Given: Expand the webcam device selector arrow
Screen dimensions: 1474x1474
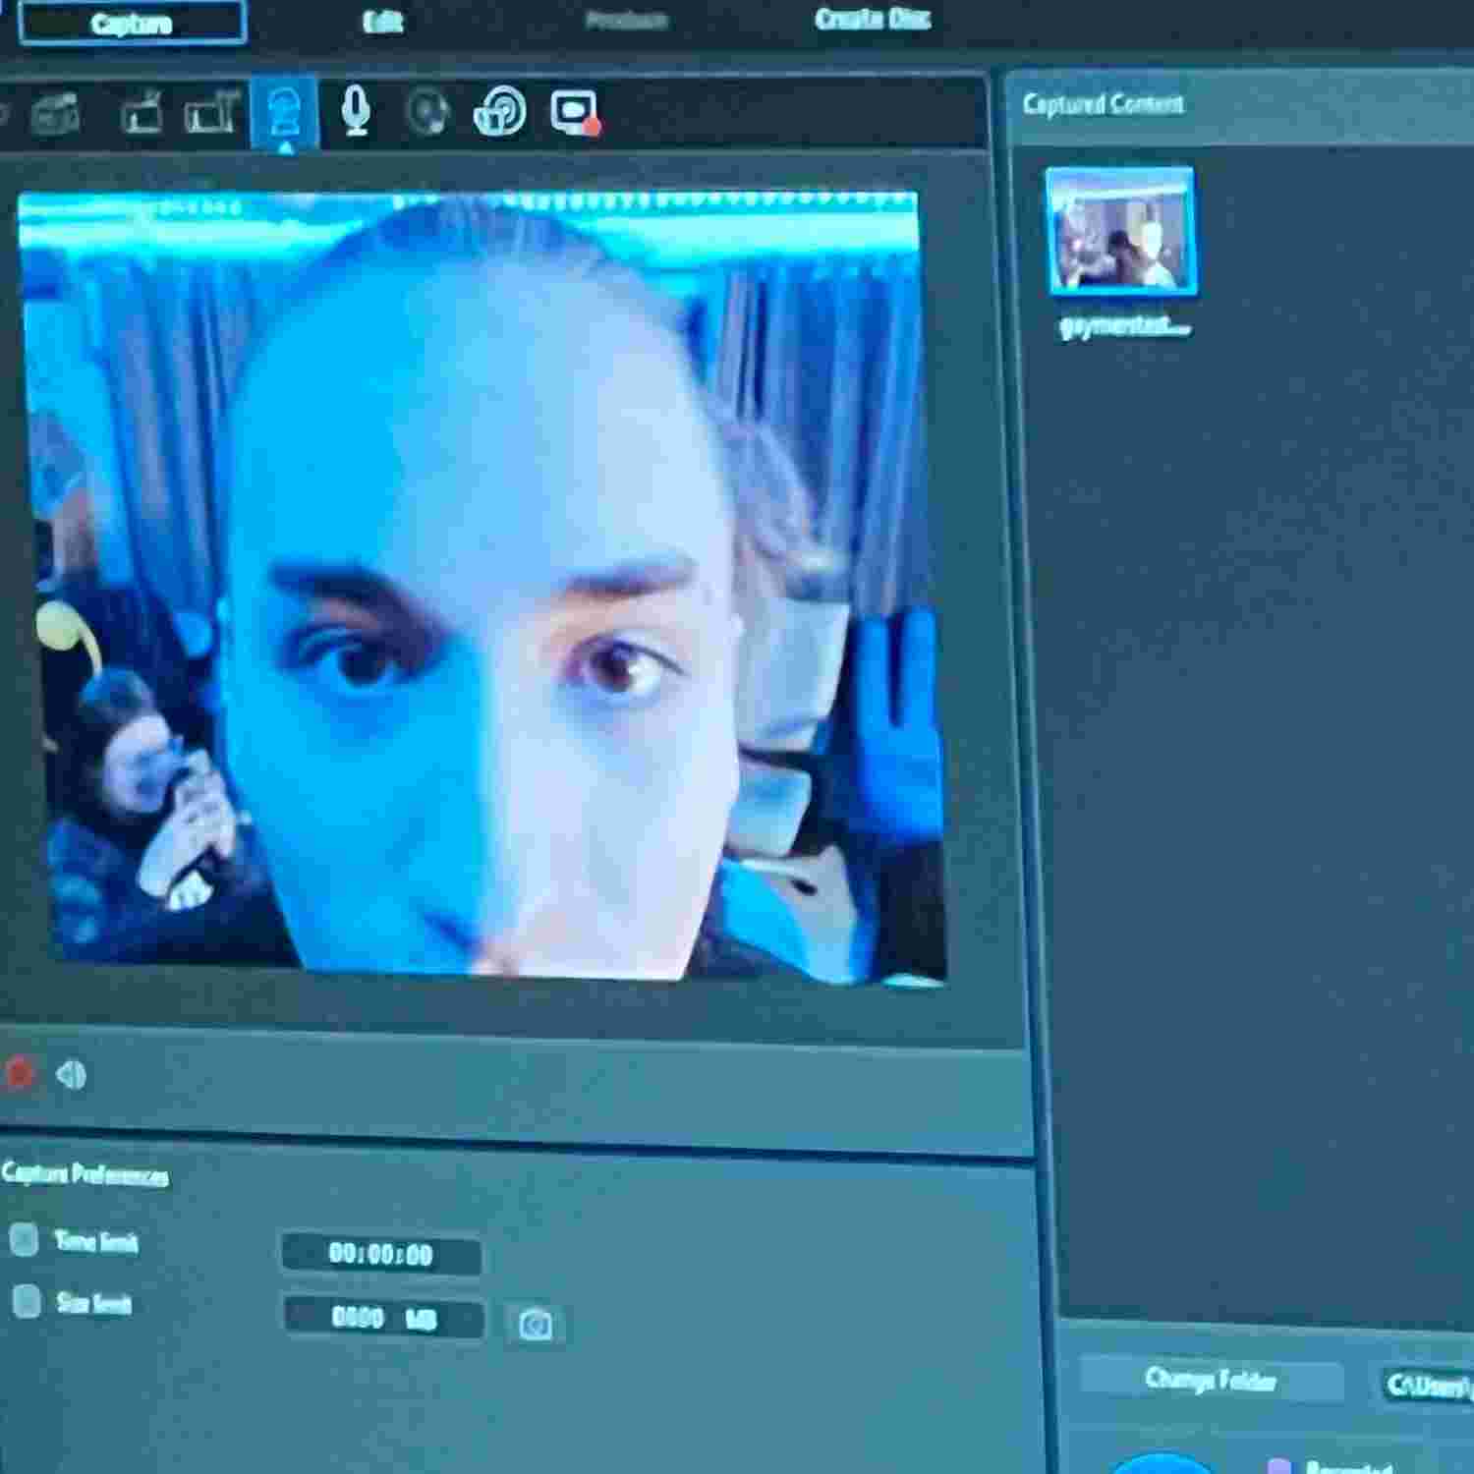Looking at the screenshot, I should 286,145.
